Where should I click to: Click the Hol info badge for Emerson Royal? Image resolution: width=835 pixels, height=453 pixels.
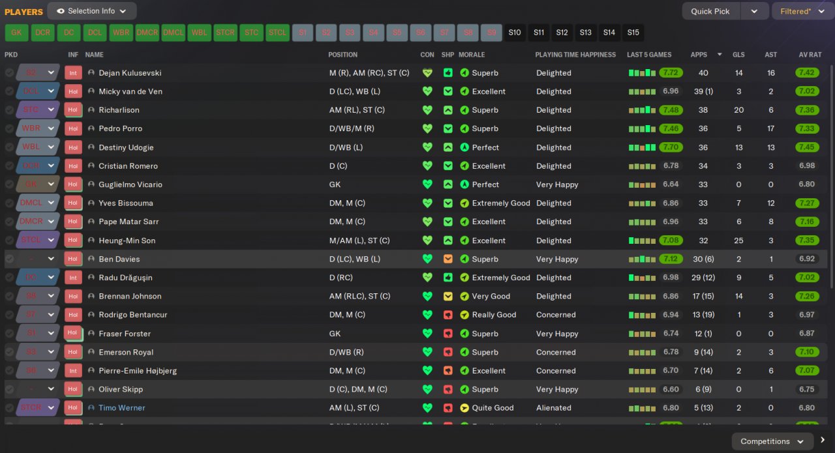coord(73,352)
